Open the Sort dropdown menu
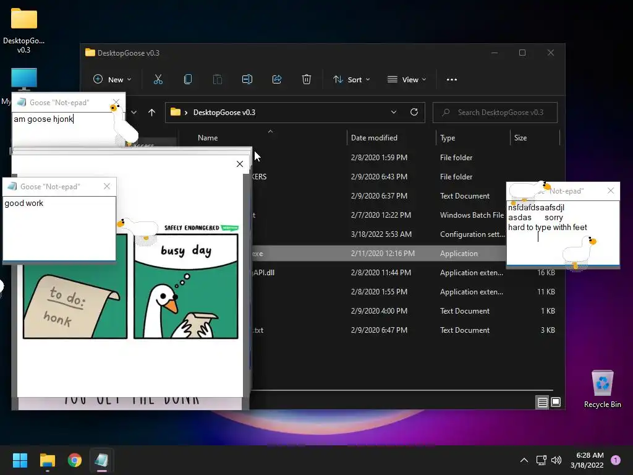This screenshot has height=475, width=633. tap(351, 80)
